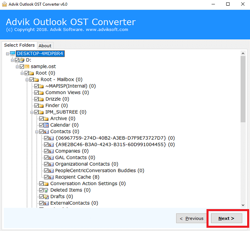250x231 pixels.
Task: Select the Archive (0) label
Action: click(63, 119)
